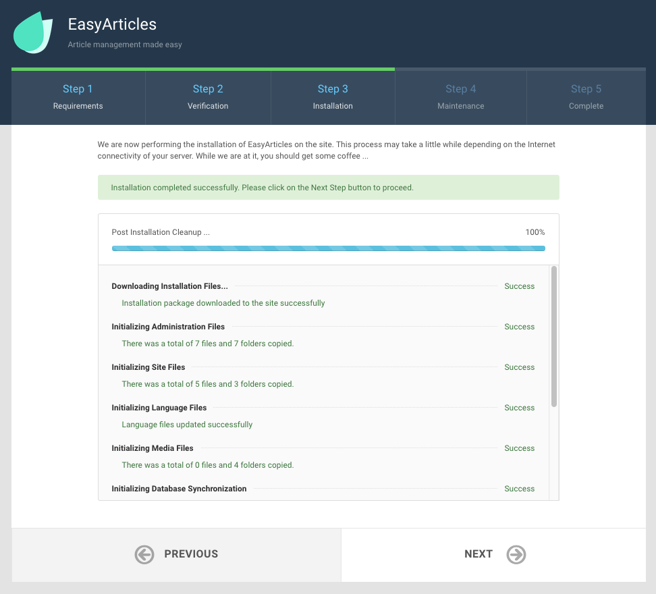Image resolution: width=656 pixels, height=594 pixels.
Task: Click the 'Article management made easy' tagline
Action: [125, 45]
